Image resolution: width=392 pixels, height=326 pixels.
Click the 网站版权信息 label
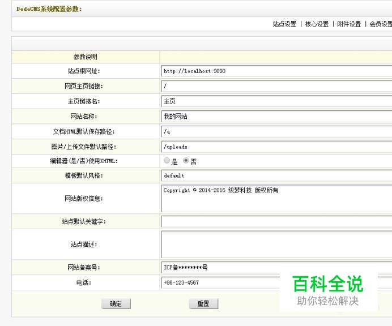coord(84,199)
